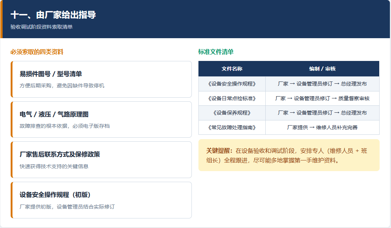Select card title 厂家售后联系方式及保修政策
391x228 pixels.
[60, 155]
